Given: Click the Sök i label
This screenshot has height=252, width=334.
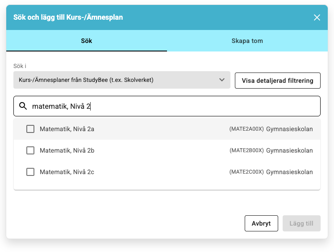Looking at the screenshot, I should pyautogui.click(x=20, y=66).
